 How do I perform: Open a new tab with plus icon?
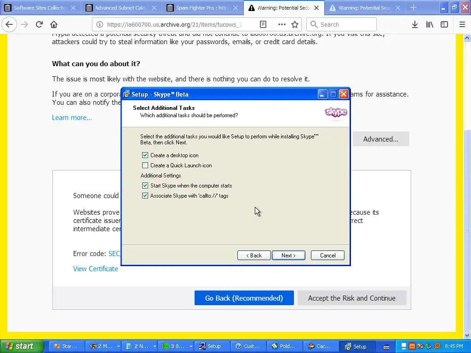tap(414, 7)
